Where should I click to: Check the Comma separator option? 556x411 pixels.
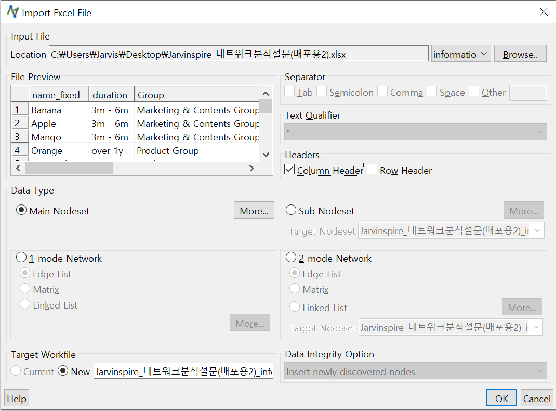(x=382, y=92)
